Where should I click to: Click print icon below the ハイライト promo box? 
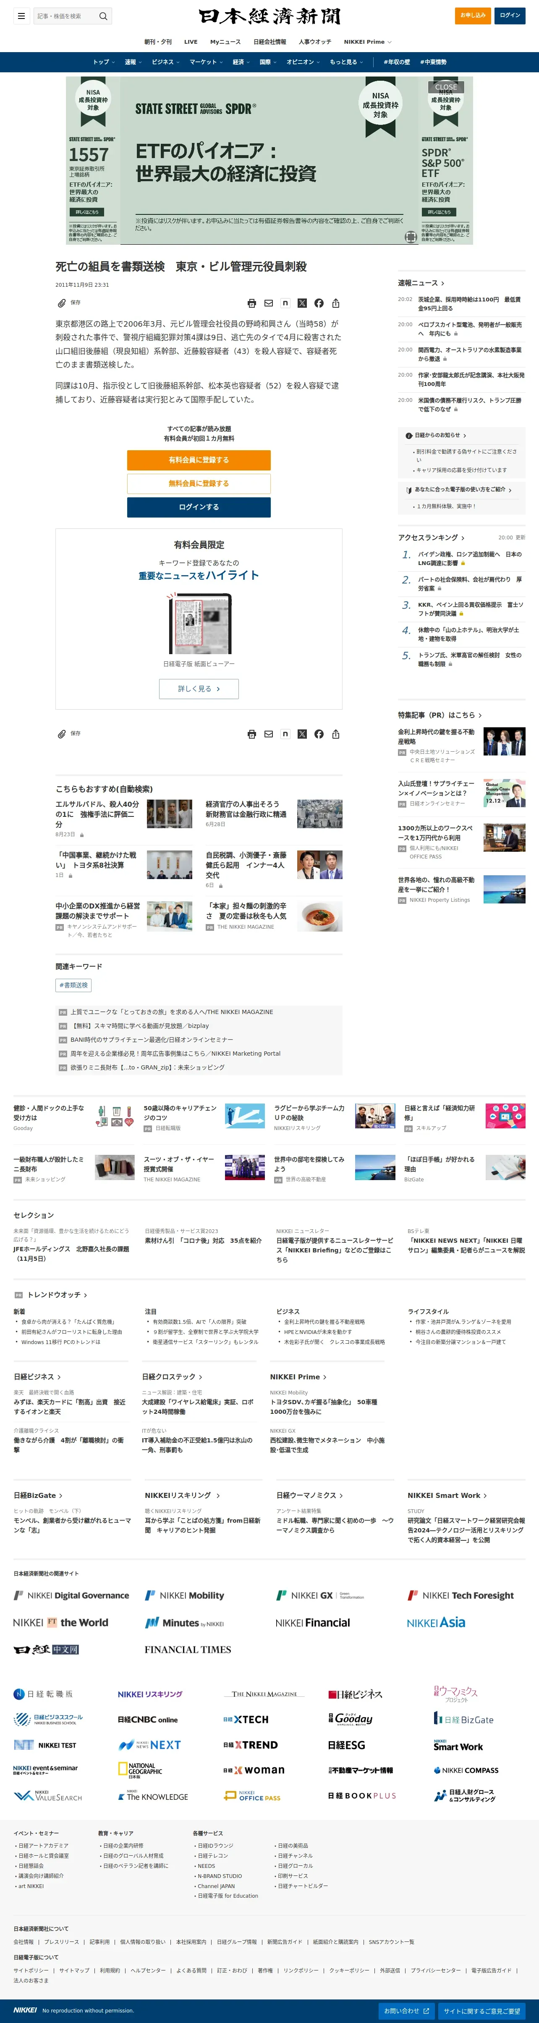tap(251, 734)
